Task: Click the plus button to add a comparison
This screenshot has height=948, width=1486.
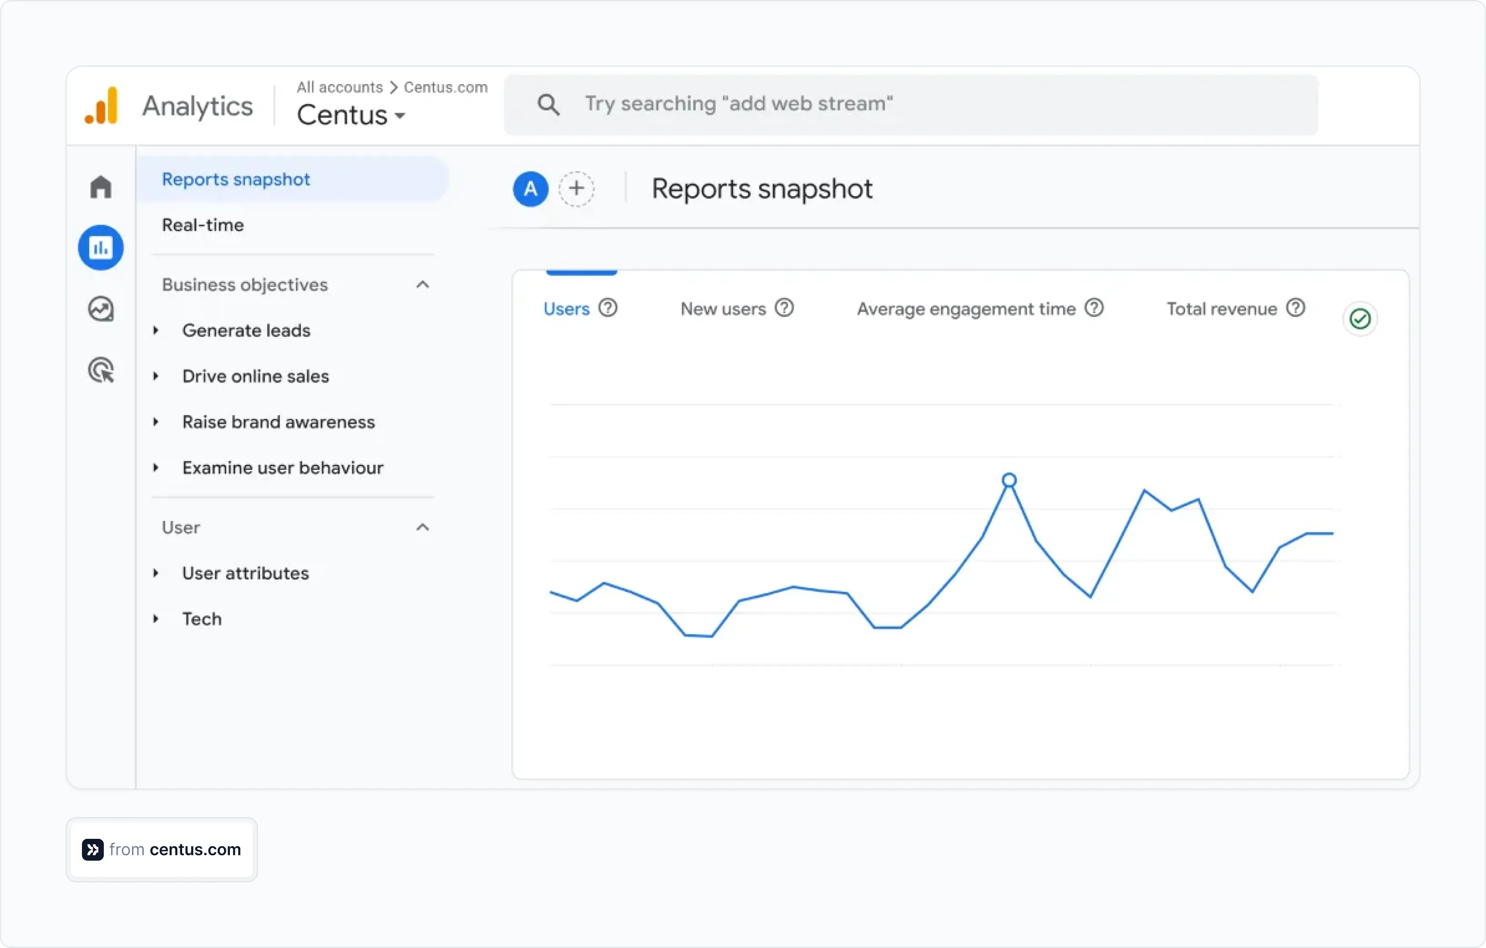Action: 577,189
